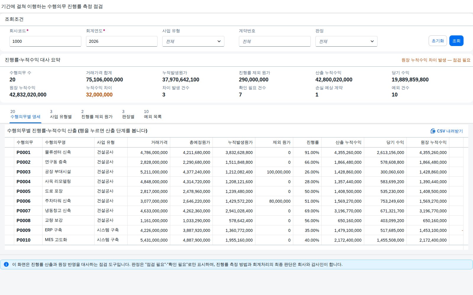Screen dimensions: 473x295
Task: Click the 확인 필요 건수 value 7
Action: pos(240,95)
